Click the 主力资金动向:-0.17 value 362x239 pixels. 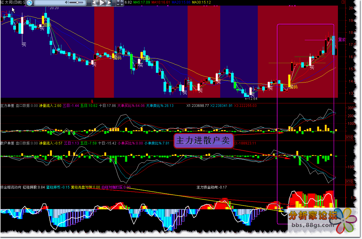tap(211, 187)
